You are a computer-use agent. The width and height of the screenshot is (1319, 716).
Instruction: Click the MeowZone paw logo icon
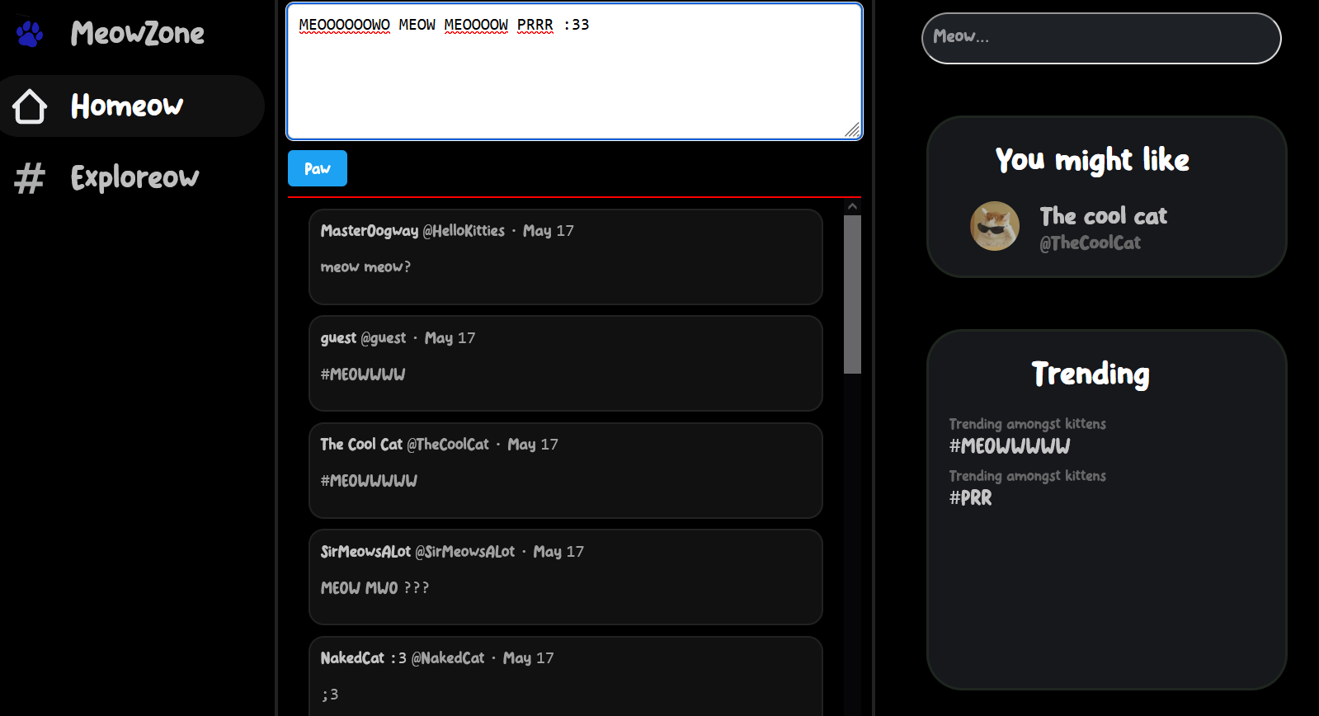pyautogui.click(x=30, y=34)
